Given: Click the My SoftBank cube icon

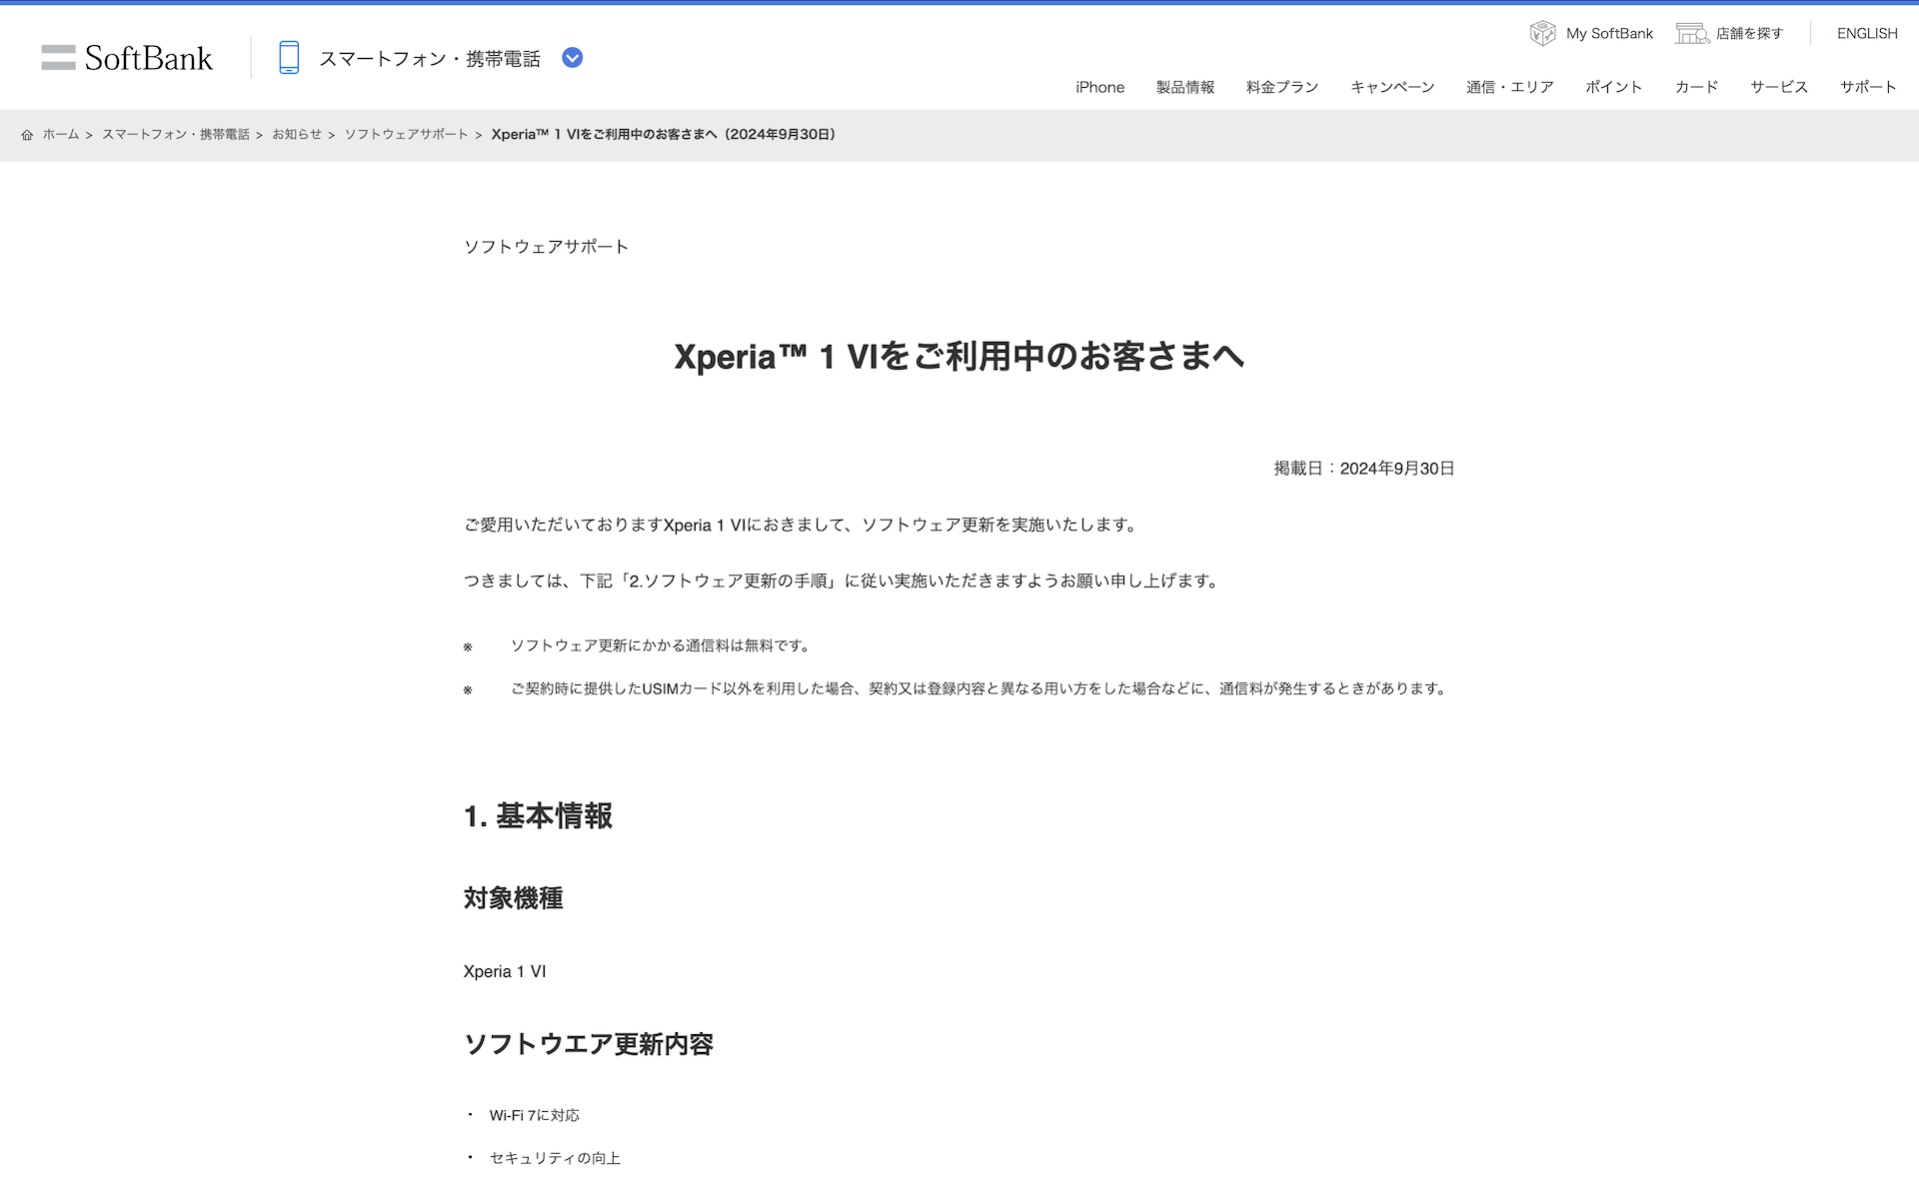Looking at the screenshot, I should 1542,34.
